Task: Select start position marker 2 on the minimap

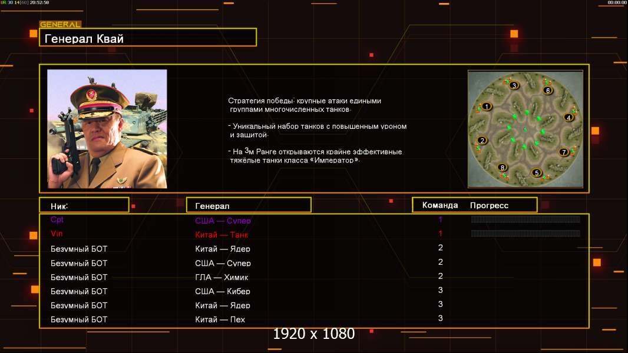Action: pyautogui.click(x=482, y=141)
